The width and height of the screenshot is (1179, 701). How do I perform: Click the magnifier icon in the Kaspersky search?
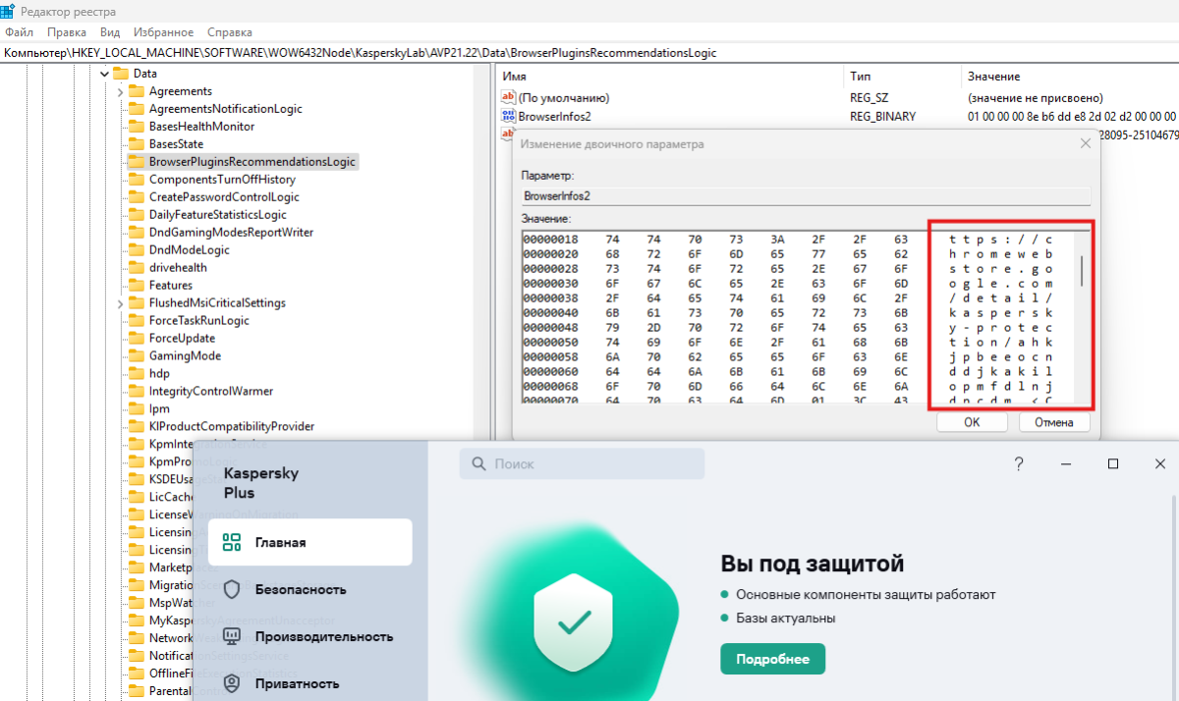point(479,463)
